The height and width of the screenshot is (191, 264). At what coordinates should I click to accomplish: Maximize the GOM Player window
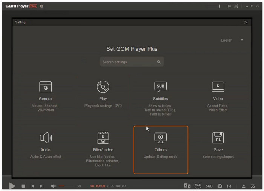(252, 6)
